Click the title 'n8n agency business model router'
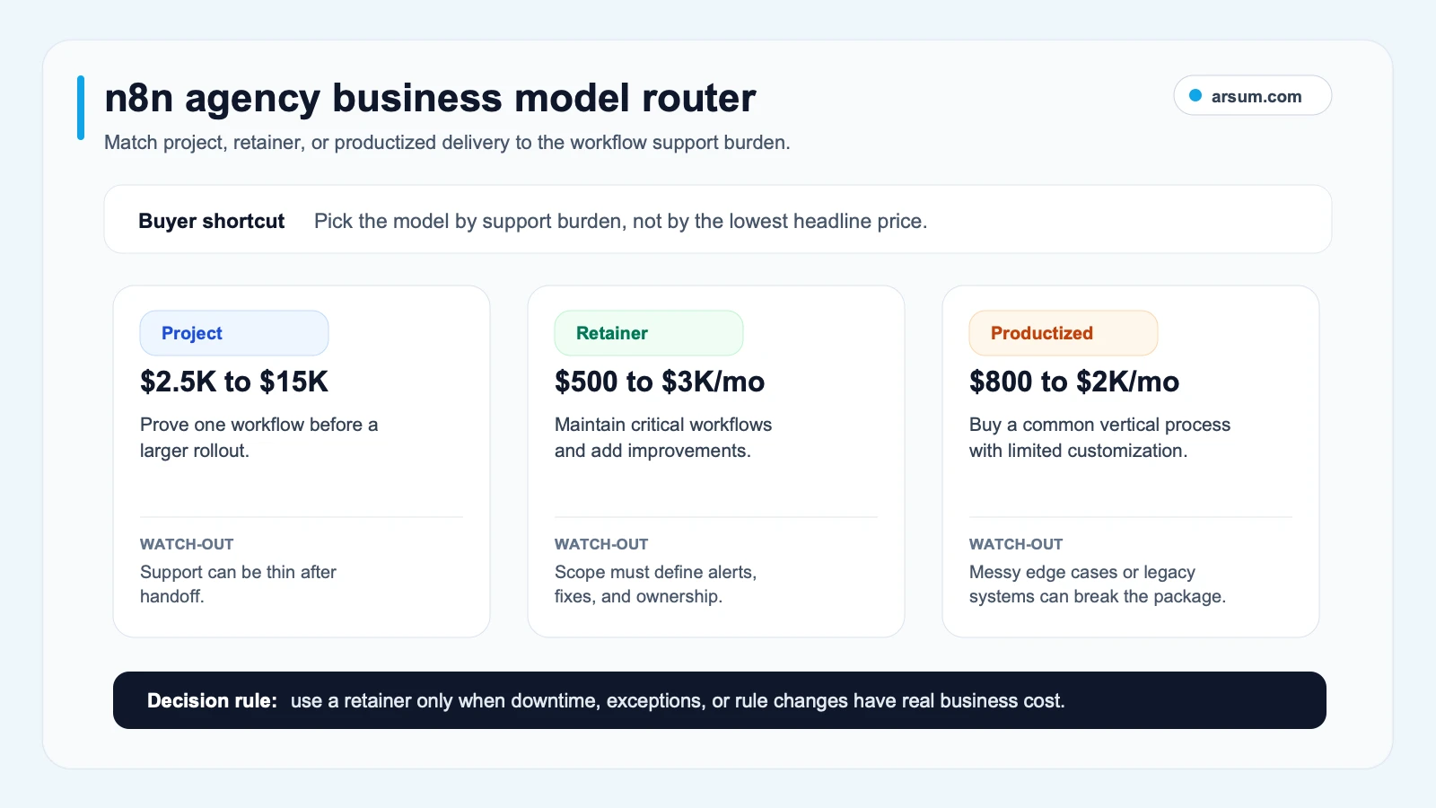1436x808 pixels. pos(430,98)
